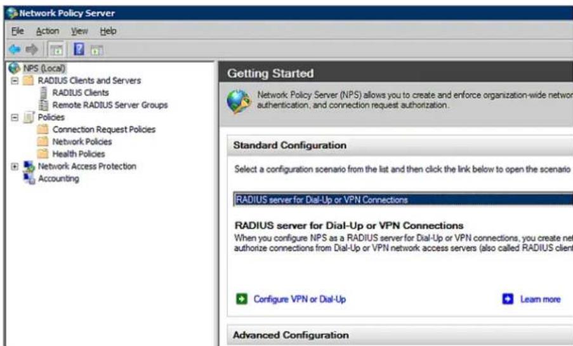Click the Forward arrow toolbar icon
This screenshot has height=346, width=573.
(32, 50)
